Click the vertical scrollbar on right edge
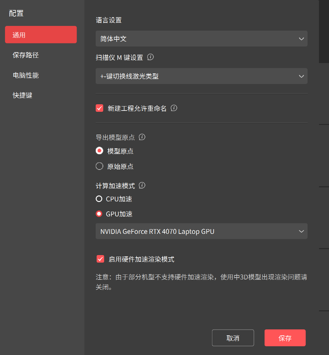The height and width of the screenshot is (355, 329). click(x=324, y=31)
